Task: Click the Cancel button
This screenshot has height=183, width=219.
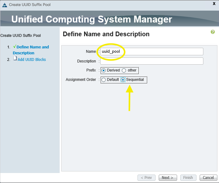Action: [x=208, y=178]
